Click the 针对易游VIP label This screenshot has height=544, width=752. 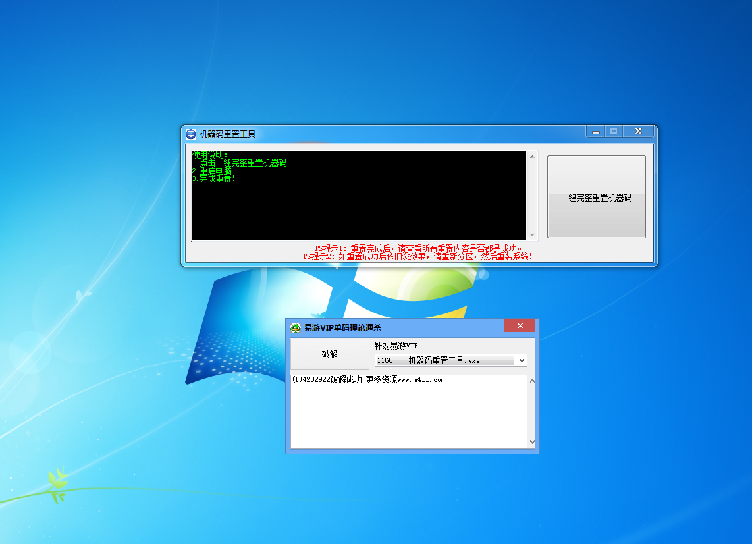[396, 346]
